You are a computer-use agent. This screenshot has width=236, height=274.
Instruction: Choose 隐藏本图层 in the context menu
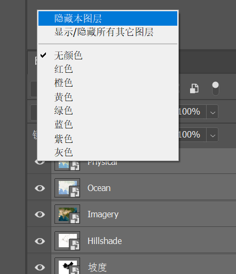coord(108,19)
